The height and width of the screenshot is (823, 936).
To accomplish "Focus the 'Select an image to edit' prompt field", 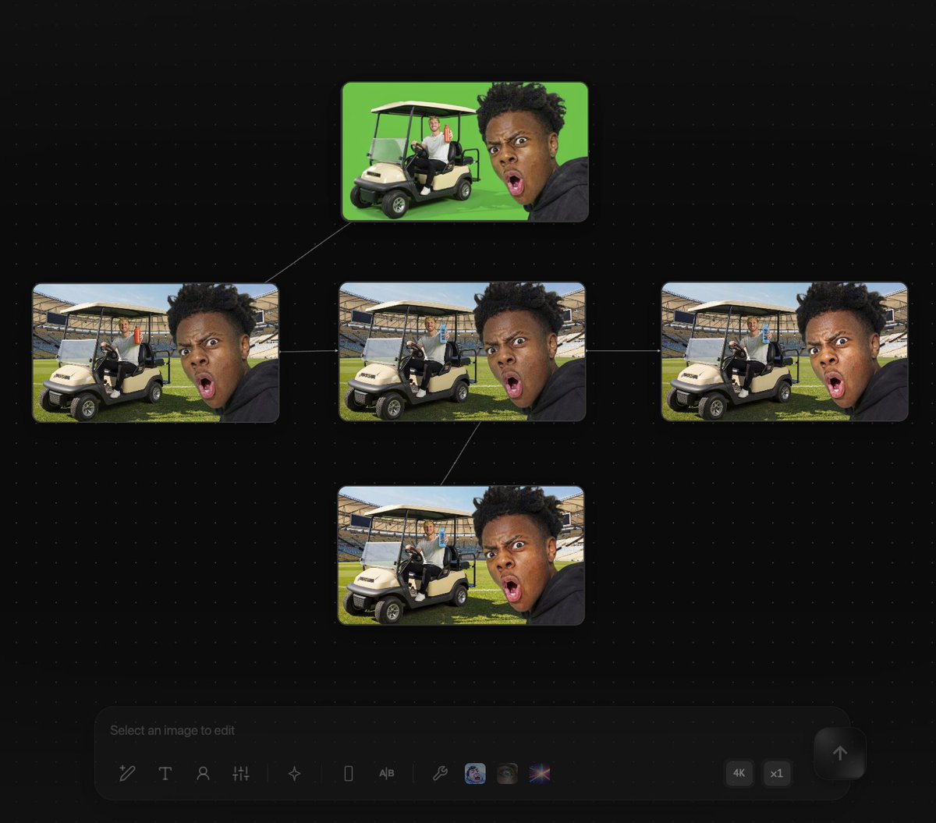I will coord(452,730).
